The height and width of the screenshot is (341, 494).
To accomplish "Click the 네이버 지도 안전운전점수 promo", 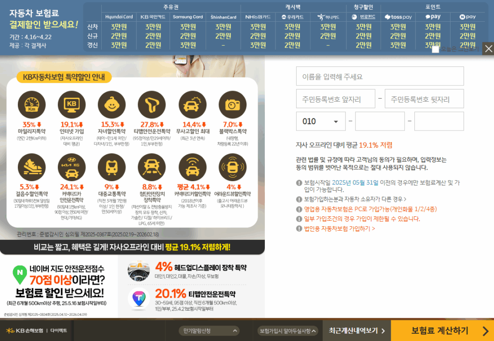I will pyautogui.click(x=59, y=286).
